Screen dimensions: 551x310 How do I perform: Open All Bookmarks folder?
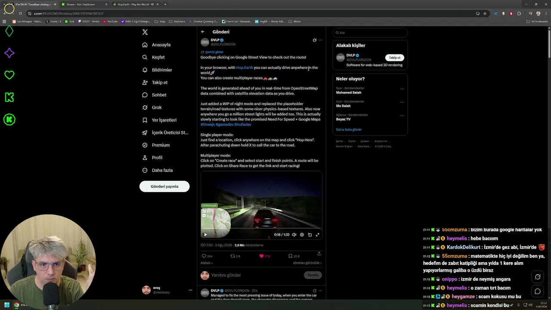[538, 21]
